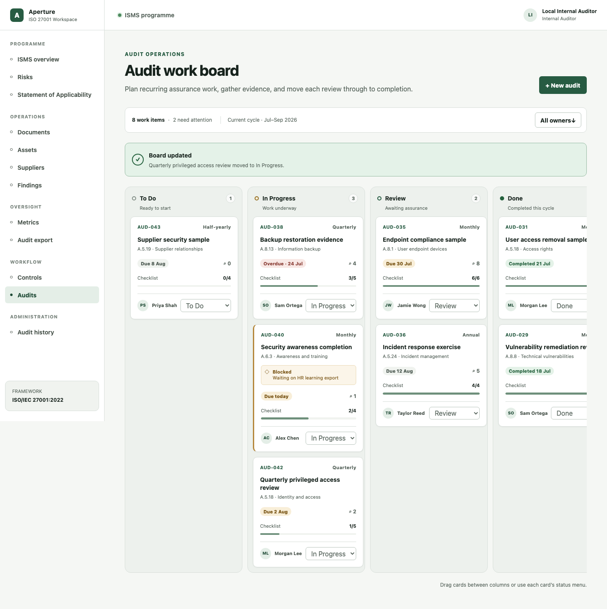607x609 pixels.
Task: Open Assets in the sidebar
Action: click(52, 150)
